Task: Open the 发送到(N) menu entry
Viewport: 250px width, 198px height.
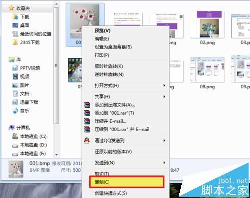Action: (x=126, y=163)
